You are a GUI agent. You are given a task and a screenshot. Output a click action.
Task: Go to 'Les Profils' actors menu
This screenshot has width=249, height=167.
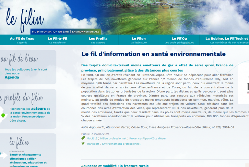click(98, 40)
